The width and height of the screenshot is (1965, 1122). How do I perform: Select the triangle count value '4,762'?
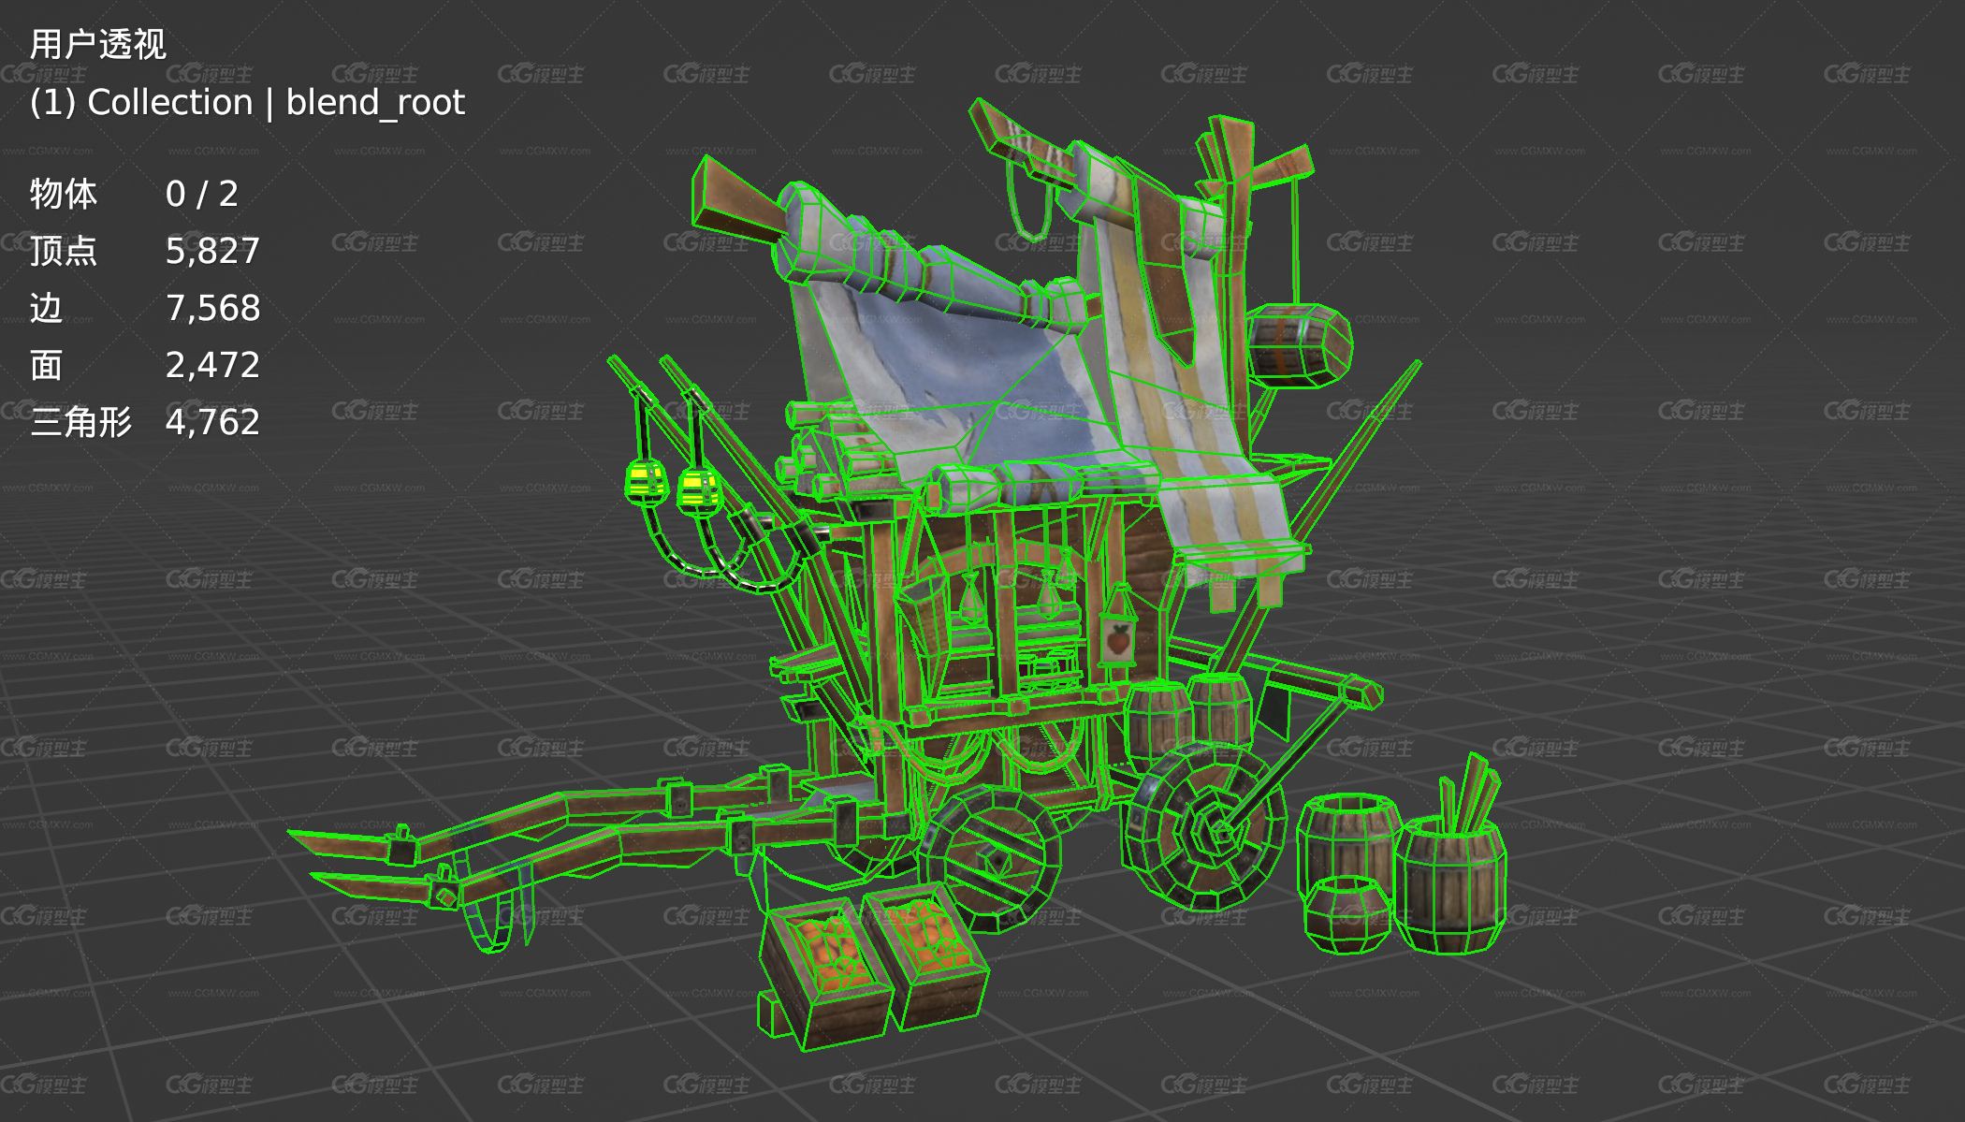(x=213, y=422)
